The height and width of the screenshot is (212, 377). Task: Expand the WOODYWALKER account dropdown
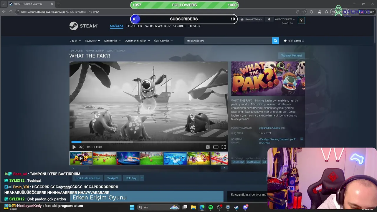(x=285, y=19)
